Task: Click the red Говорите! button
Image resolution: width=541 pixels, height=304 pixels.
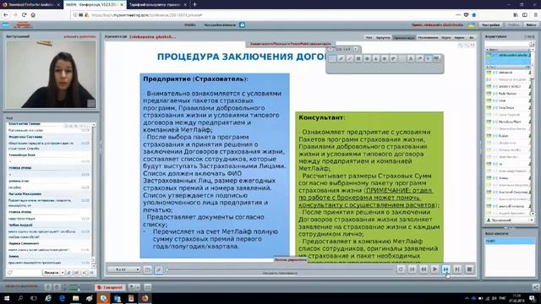Action: point(109,287)
